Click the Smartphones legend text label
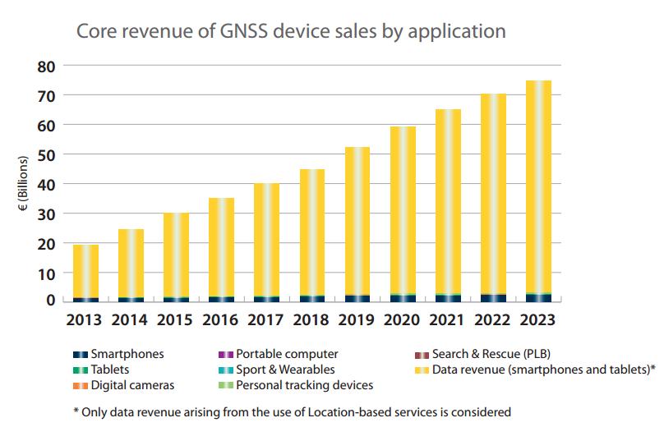 (127, 355)
